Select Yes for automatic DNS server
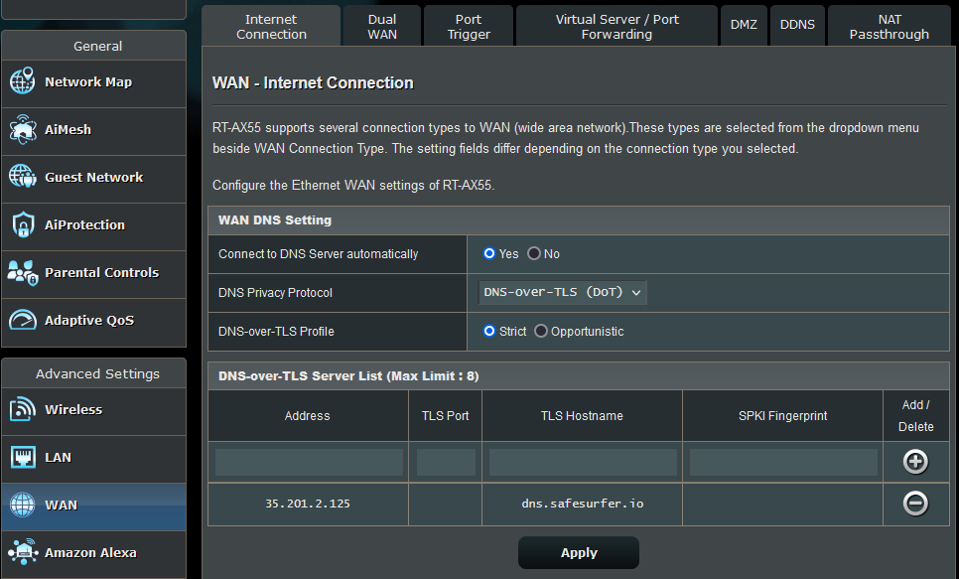The height and width of the screenshot is (579, 959). (x=489, y=253)
